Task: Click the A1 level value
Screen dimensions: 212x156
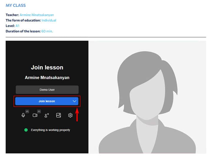Action: (17, 26)
